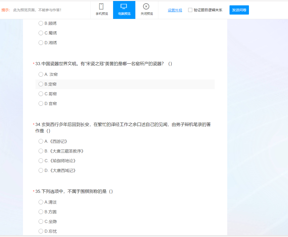Open the 设置外观 link
This screenshot has width=288, height=237.
click(175, 10)
